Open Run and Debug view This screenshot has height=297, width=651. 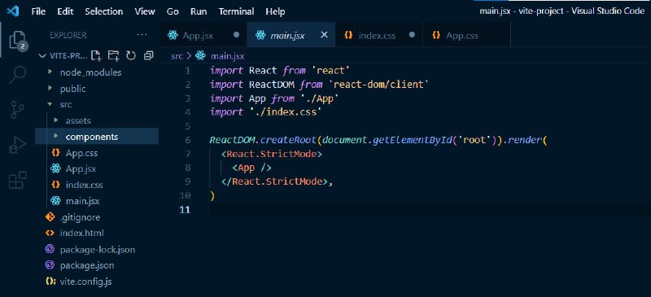point(18,146)
